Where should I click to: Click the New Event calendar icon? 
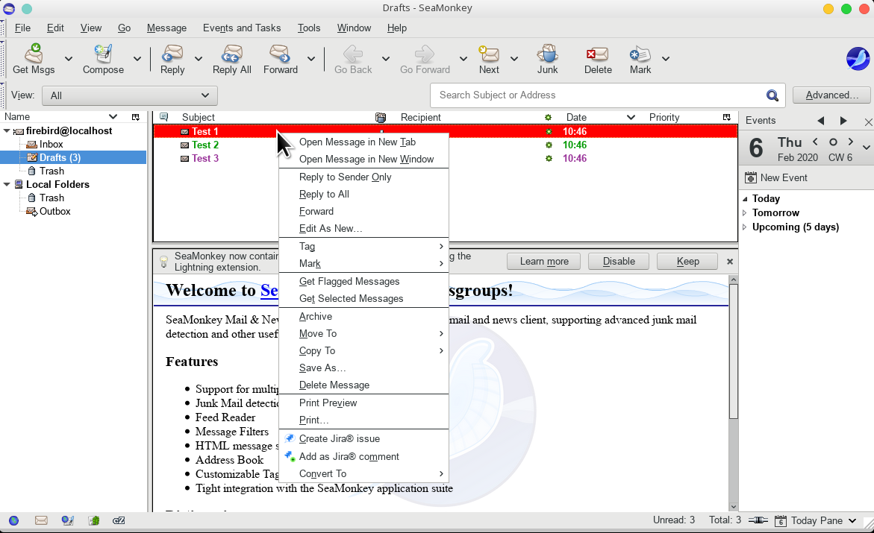[x=751, y=177]
